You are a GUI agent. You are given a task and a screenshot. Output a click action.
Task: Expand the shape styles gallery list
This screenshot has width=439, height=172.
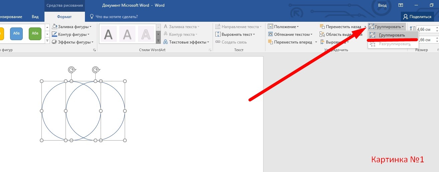pyautogui.click(x=47, y=41)
